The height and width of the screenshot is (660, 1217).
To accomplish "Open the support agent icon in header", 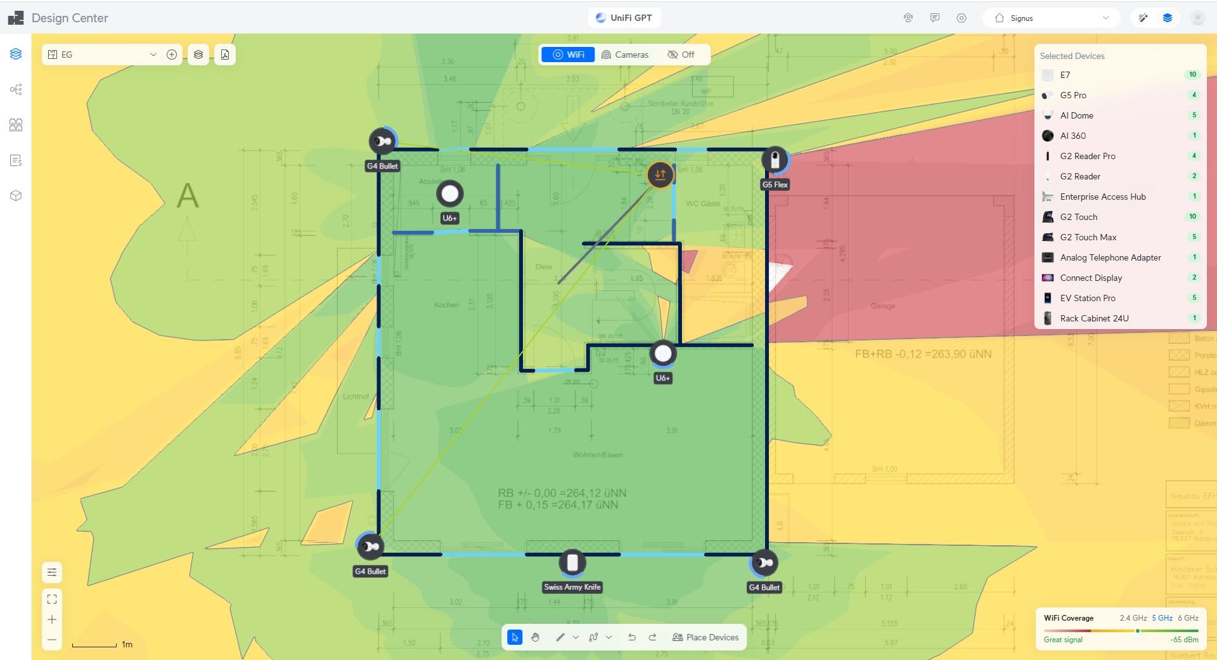I will point(908,18).
